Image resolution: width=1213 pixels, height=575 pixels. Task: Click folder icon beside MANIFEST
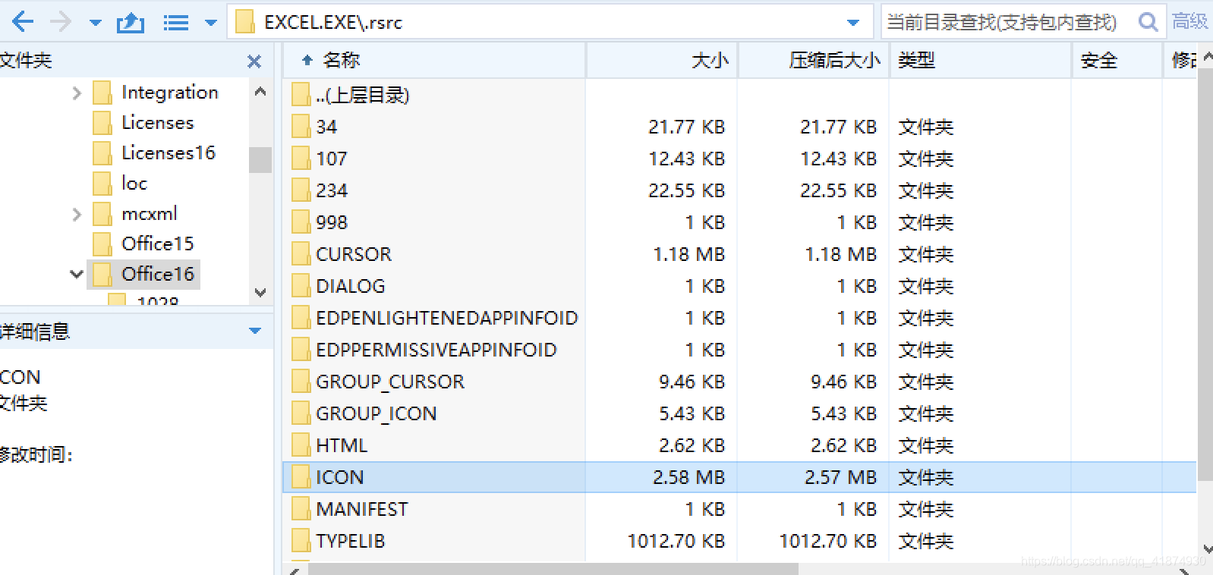(x=301, y=509)
